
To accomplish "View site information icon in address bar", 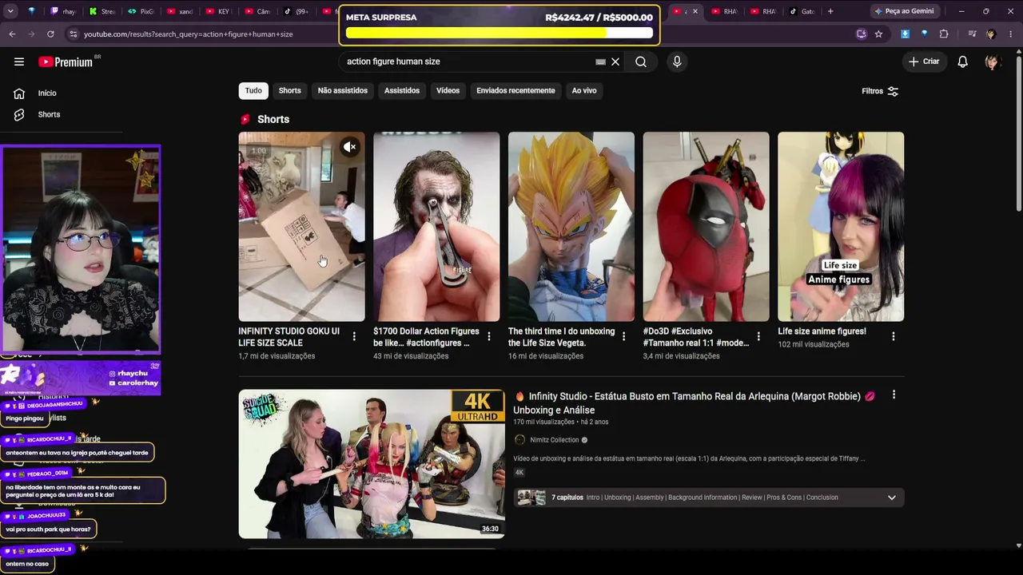I will point(73,34).
